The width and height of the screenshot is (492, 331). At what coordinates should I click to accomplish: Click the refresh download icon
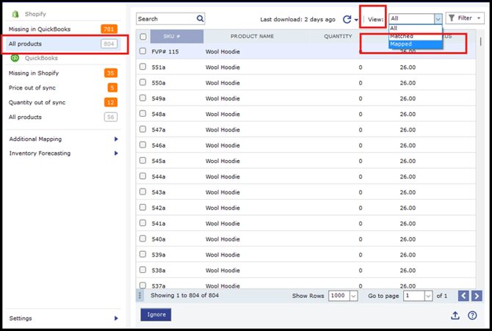pos(347,19)
